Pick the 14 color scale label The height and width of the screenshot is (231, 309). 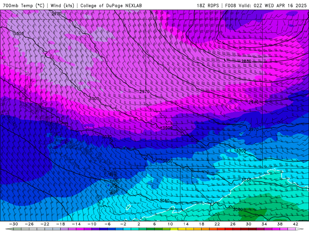coord(186,224)
